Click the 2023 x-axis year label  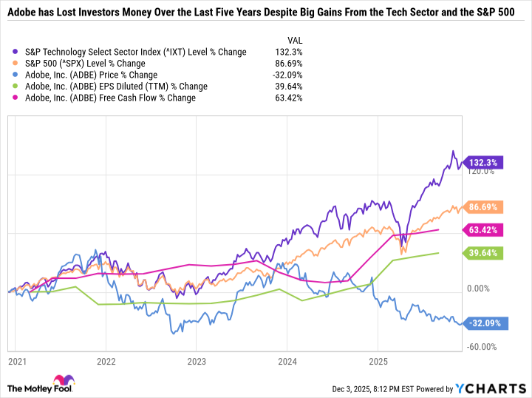[196, 362]
